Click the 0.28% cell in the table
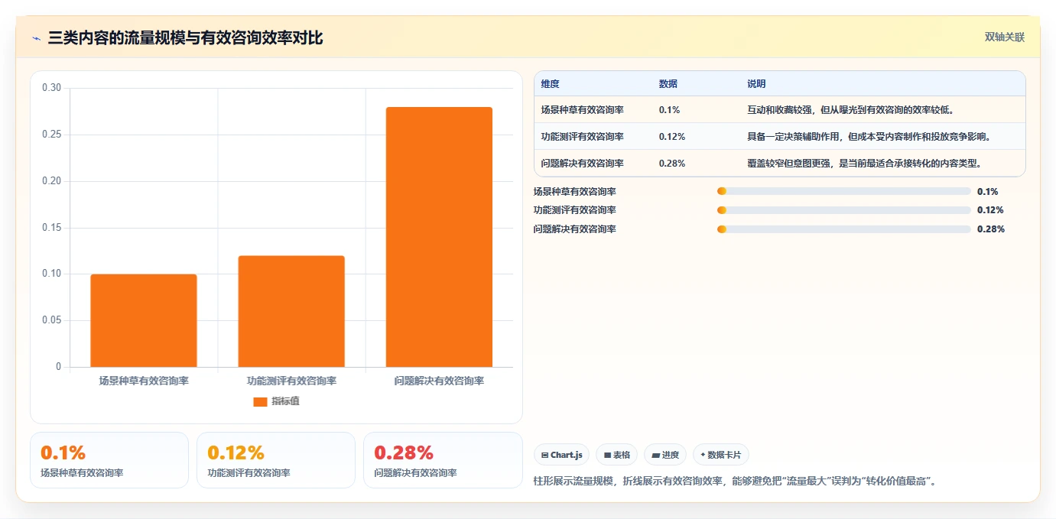 [672, 164]
